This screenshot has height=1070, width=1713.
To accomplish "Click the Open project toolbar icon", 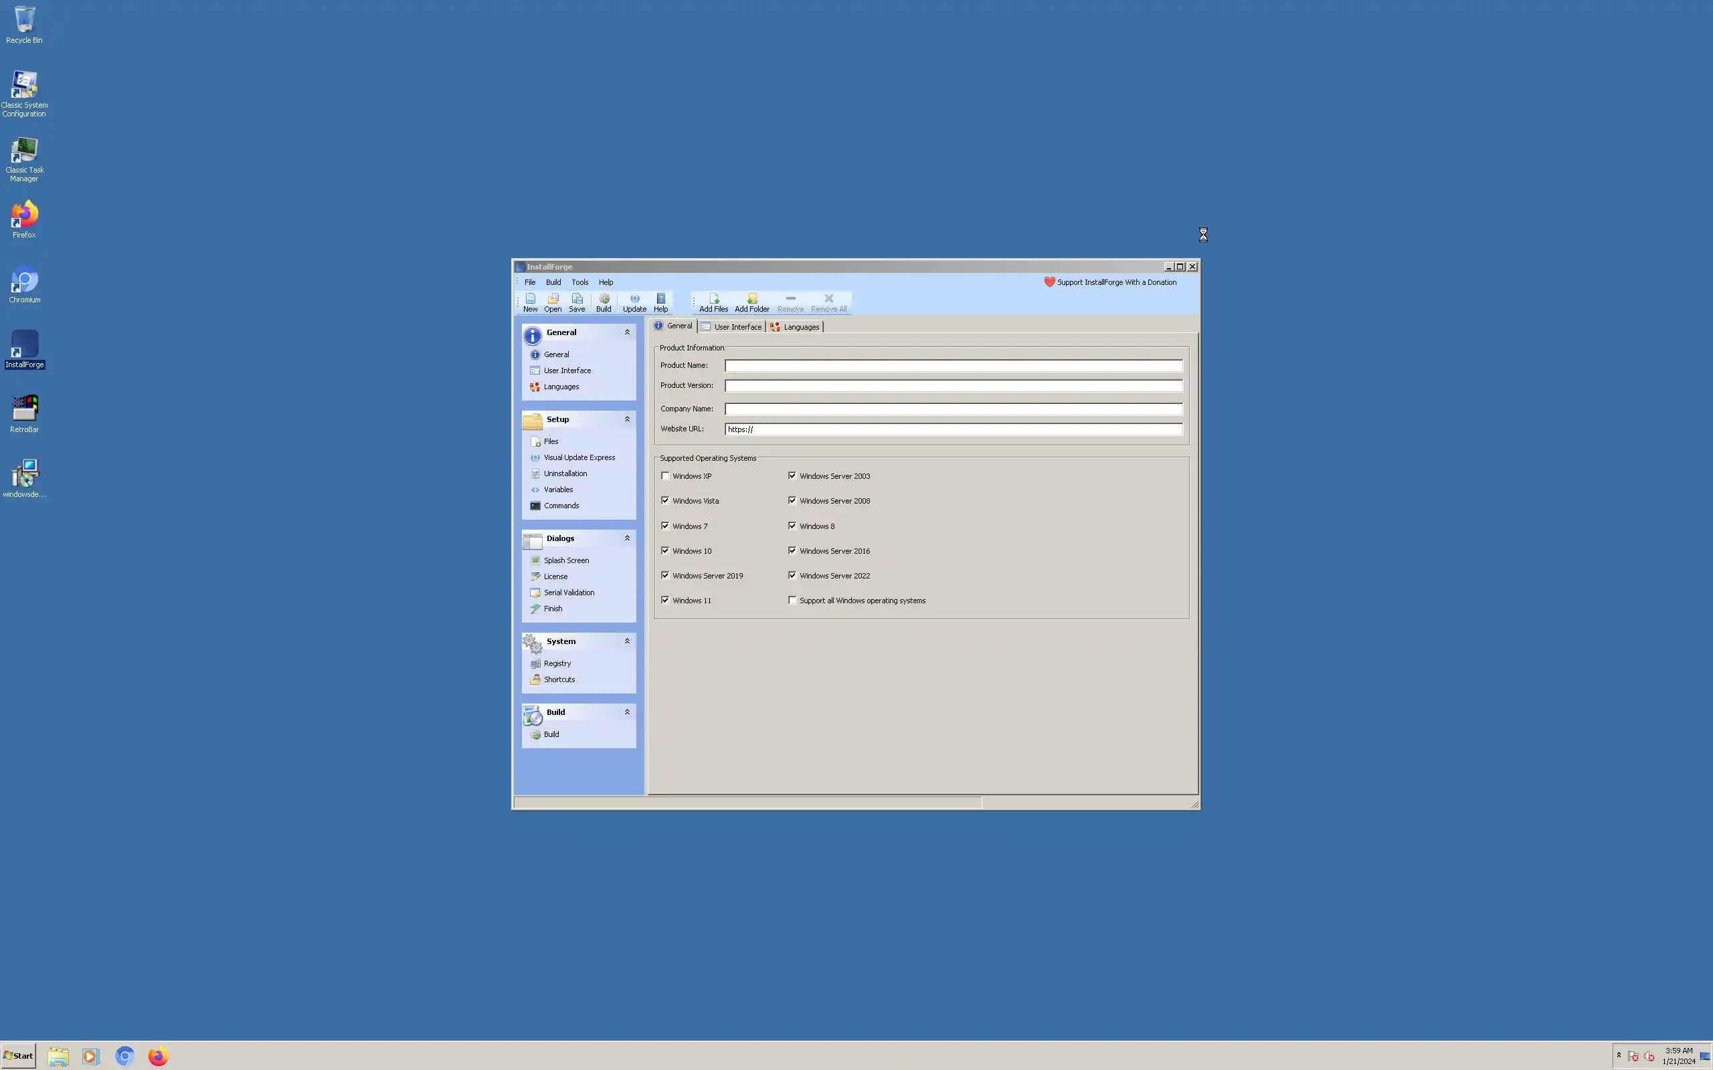I will [553, 302].
